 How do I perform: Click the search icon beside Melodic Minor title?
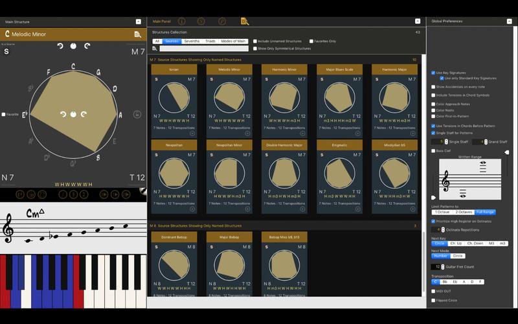pyautogui.click(x=138, y=34)
